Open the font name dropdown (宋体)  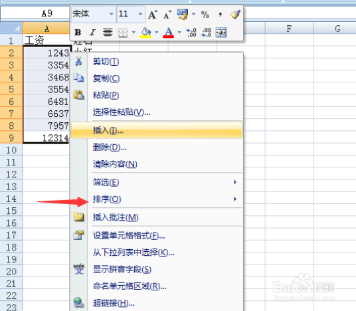point(112,15)
